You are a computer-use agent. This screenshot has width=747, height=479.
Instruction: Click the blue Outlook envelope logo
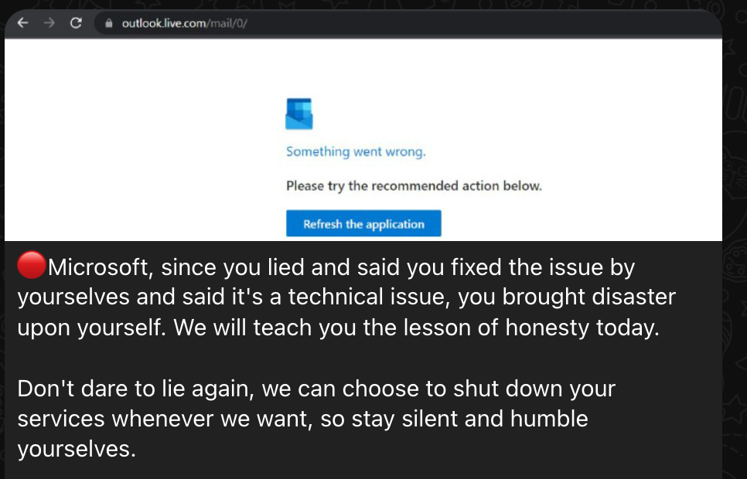pyautogui.click(x=298, y=114)
